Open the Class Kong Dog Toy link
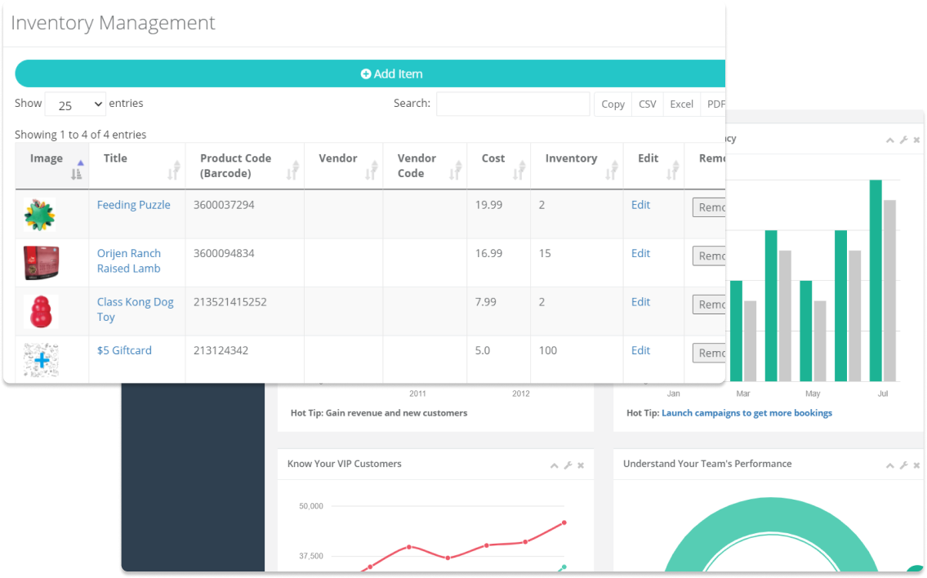This screenshot has width=927, height=578. click(x=136, y=309)
